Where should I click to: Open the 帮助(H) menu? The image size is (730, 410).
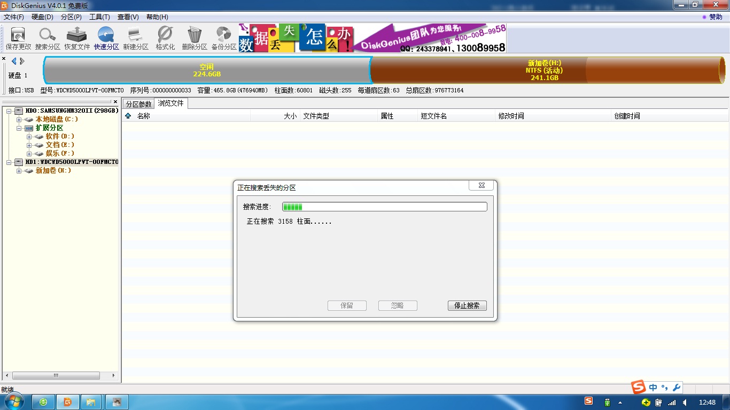(157, 17)
